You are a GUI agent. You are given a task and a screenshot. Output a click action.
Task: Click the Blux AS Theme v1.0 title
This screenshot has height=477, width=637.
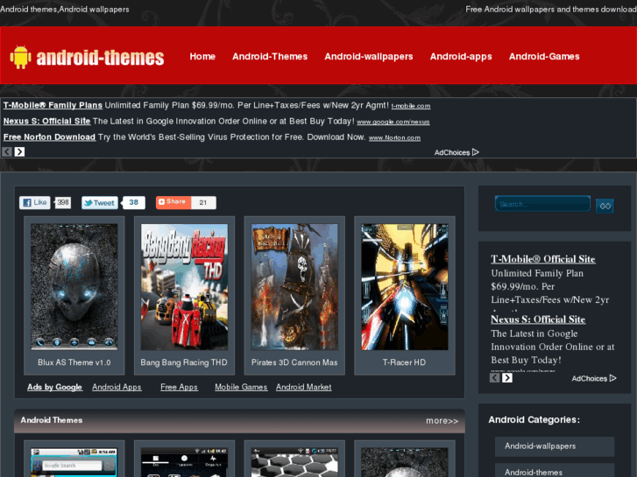74,362
